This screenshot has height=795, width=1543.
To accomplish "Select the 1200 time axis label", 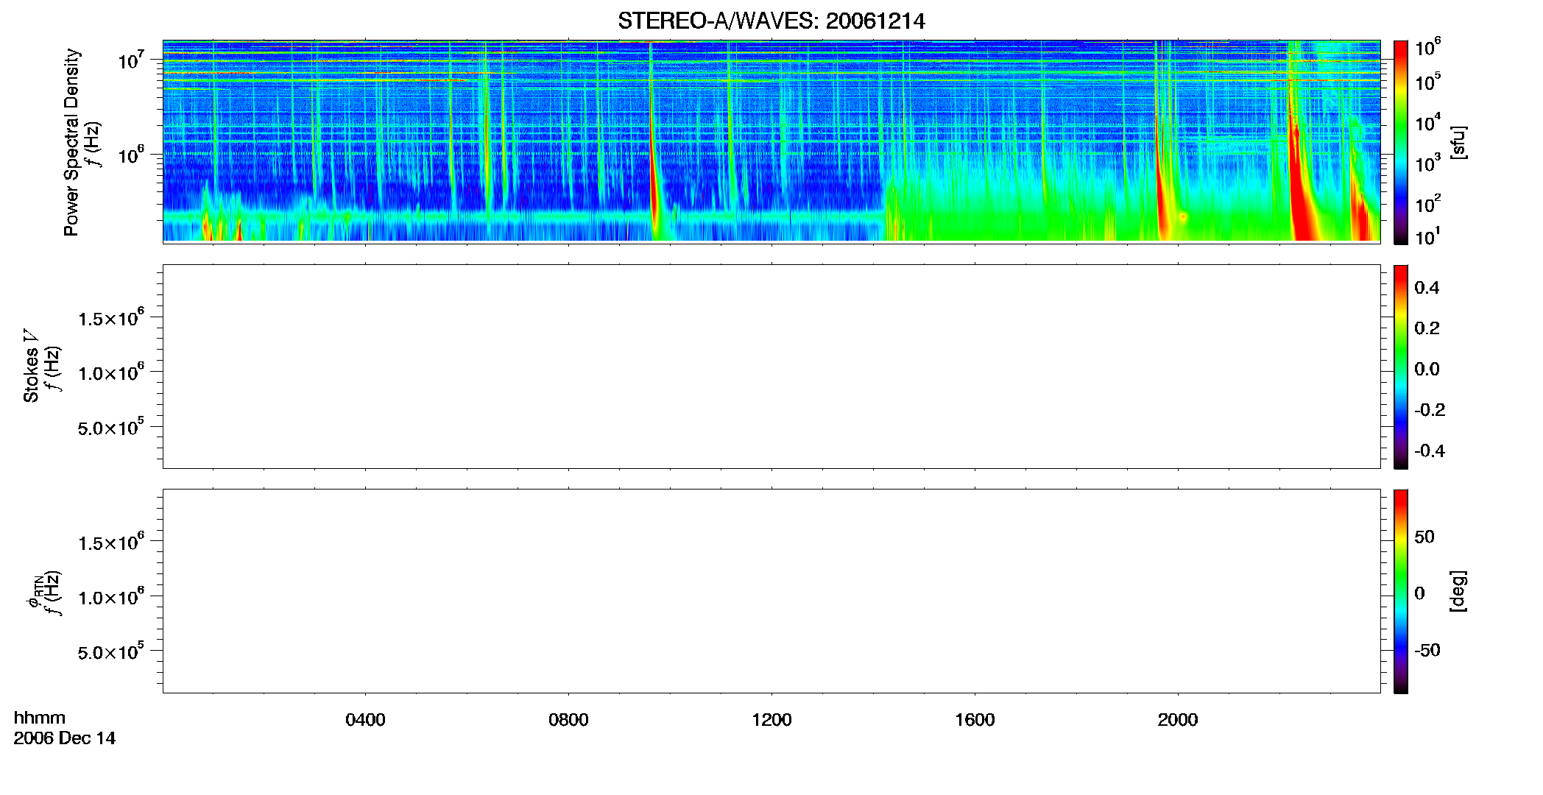I will coord(771,720).
